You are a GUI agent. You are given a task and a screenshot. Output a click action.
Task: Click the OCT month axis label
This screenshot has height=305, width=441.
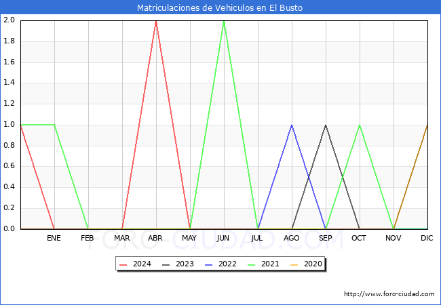tap(359, 238)
